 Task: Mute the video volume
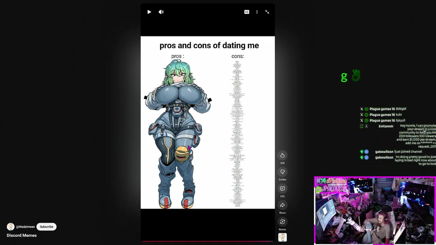coord(161,12)
